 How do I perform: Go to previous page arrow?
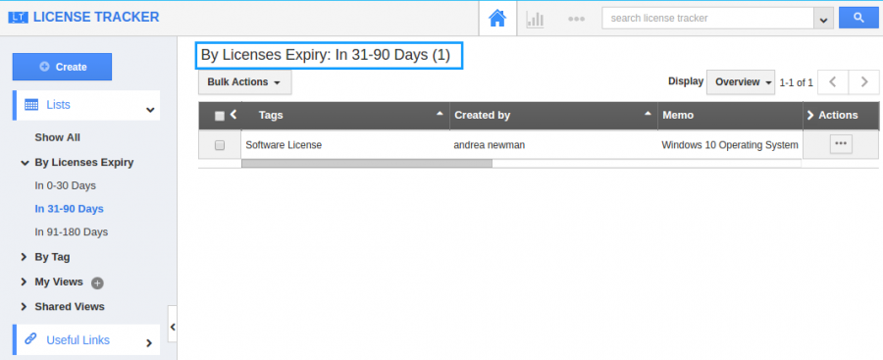tap(833, 82)
